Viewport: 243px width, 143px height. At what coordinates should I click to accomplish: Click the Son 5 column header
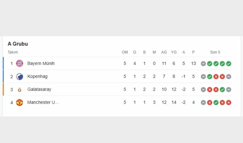pyautogui.click(x=215, y=52)
